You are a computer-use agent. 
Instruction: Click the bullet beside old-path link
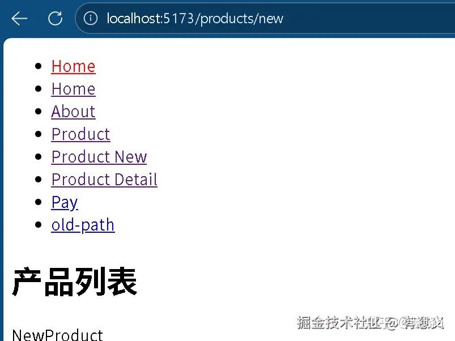pyautogui.click(x=39, y=224)
